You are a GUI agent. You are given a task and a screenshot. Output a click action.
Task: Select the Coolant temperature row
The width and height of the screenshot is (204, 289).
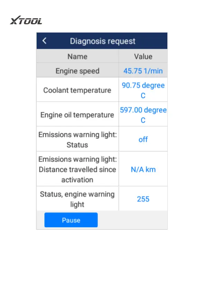[102, 90]
